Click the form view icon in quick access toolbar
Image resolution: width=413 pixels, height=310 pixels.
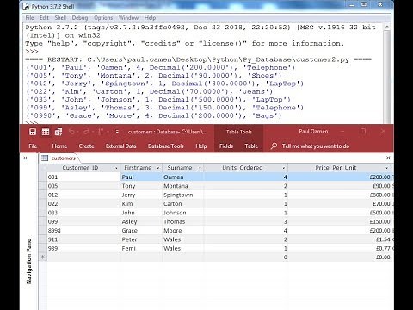pyautogui.click(x=59, y=132)
